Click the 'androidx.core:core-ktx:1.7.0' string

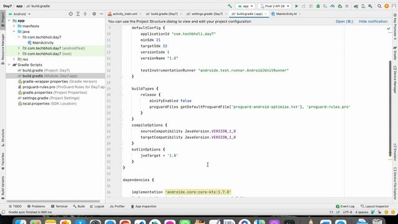coord(198,192)
